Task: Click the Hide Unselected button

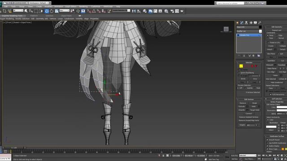Action: (x=277, y=82)
